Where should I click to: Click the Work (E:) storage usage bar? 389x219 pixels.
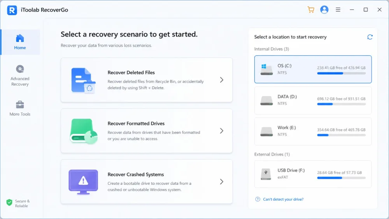(342, 135)
